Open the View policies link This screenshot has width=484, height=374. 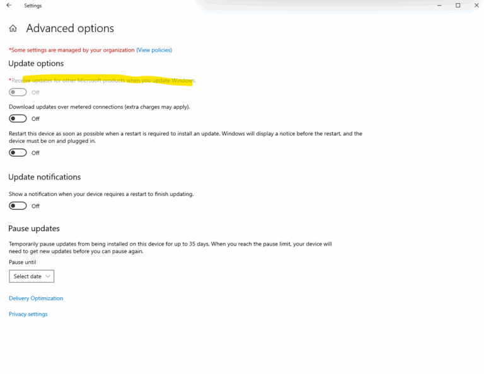pos(154,50)
